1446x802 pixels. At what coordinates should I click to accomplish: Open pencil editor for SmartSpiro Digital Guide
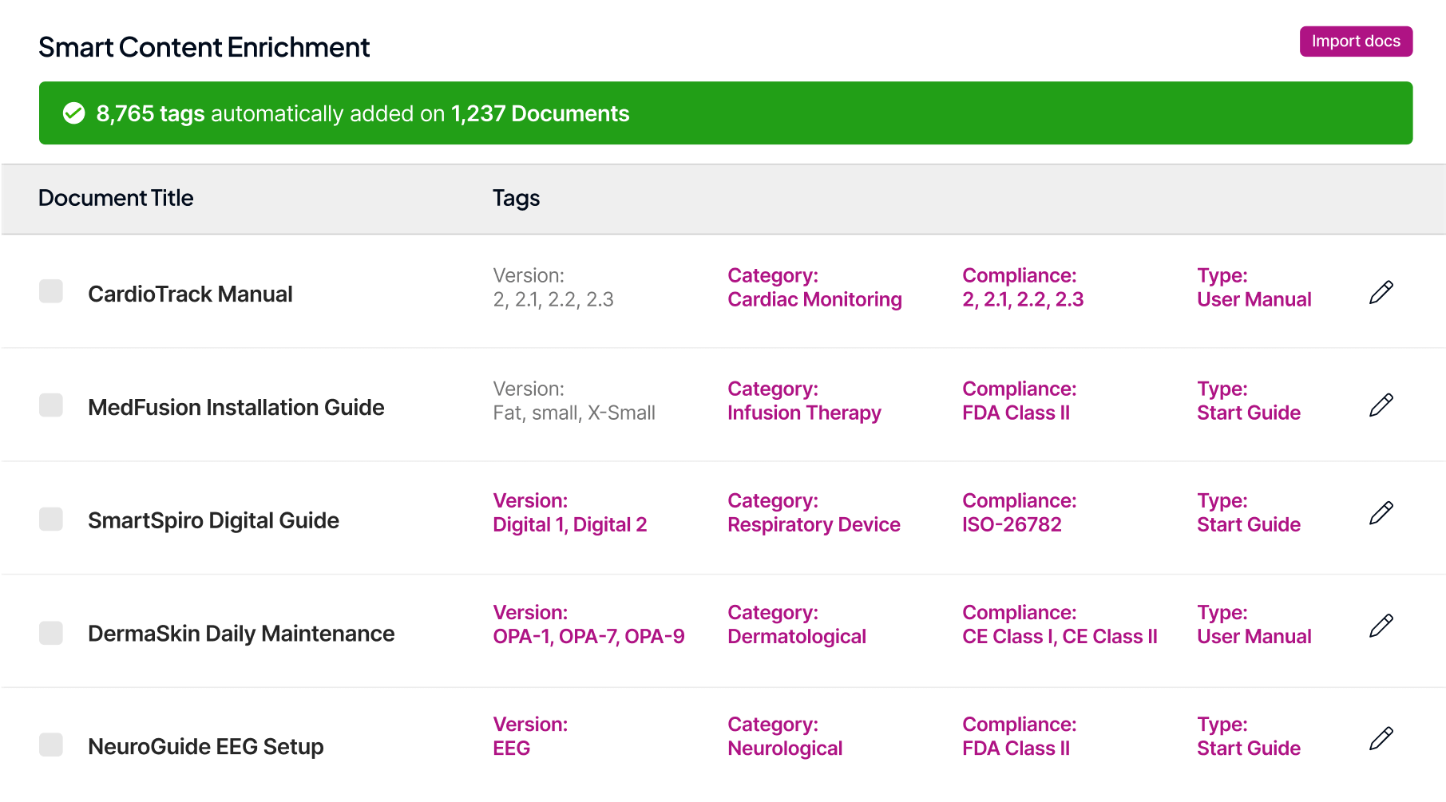1381,513
